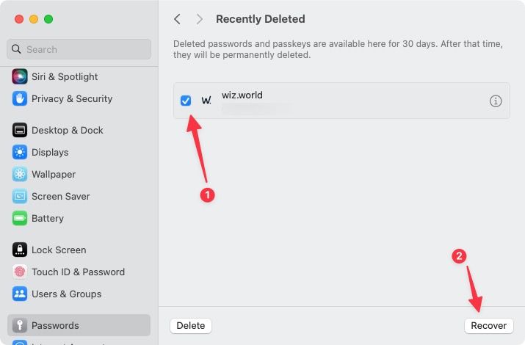Select Users & Groups in sidebar
This screenshot has width=525, height=345.
[66, 294]
